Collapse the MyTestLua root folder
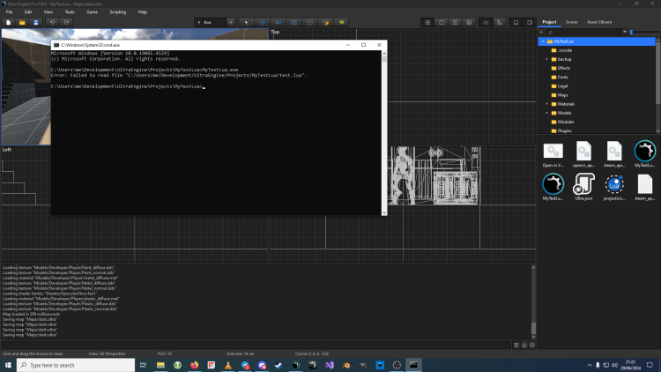661x372 pixels. (543, 41)
